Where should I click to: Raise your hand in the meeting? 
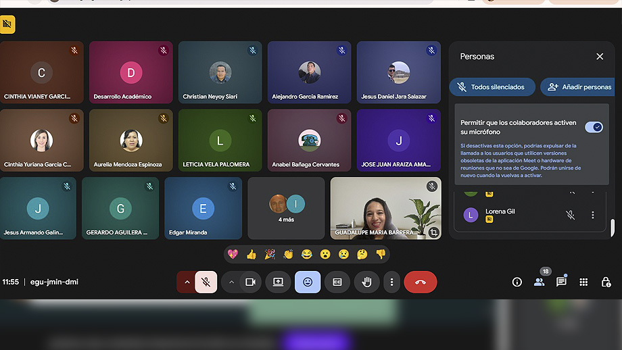coord(367,282)
